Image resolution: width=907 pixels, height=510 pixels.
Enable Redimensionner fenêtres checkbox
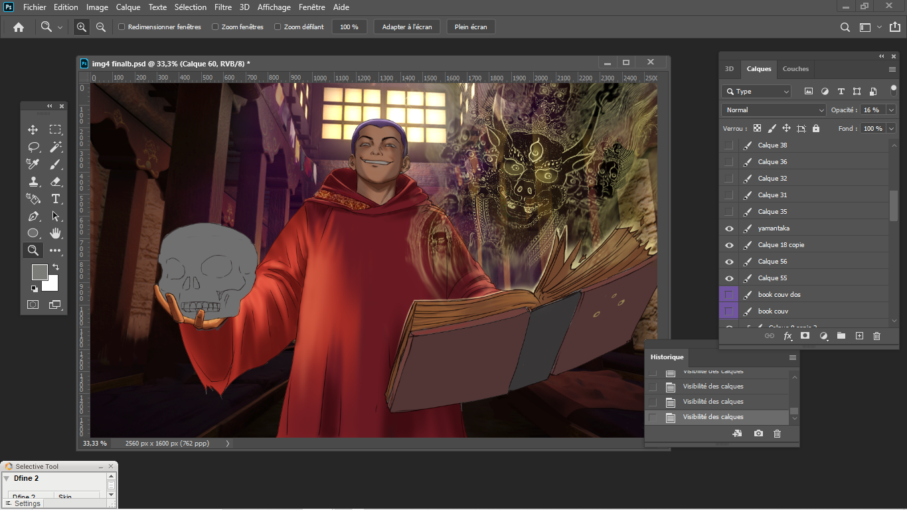(x=122, y=27)
